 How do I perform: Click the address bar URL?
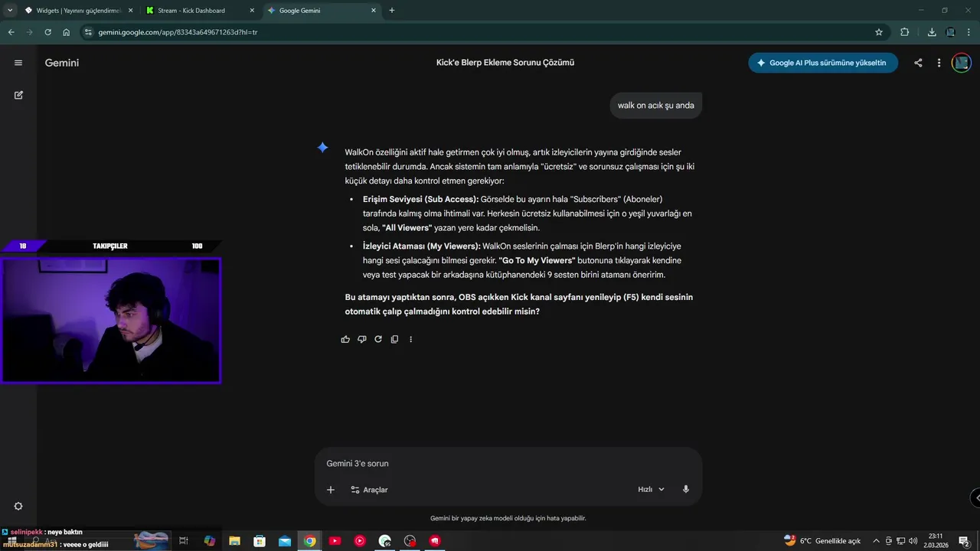click(178, 32)
